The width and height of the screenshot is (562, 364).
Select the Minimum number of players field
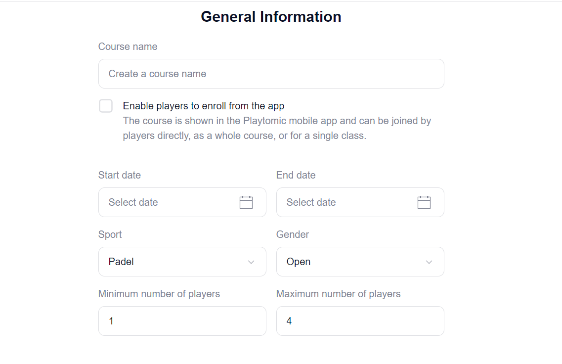182,320
